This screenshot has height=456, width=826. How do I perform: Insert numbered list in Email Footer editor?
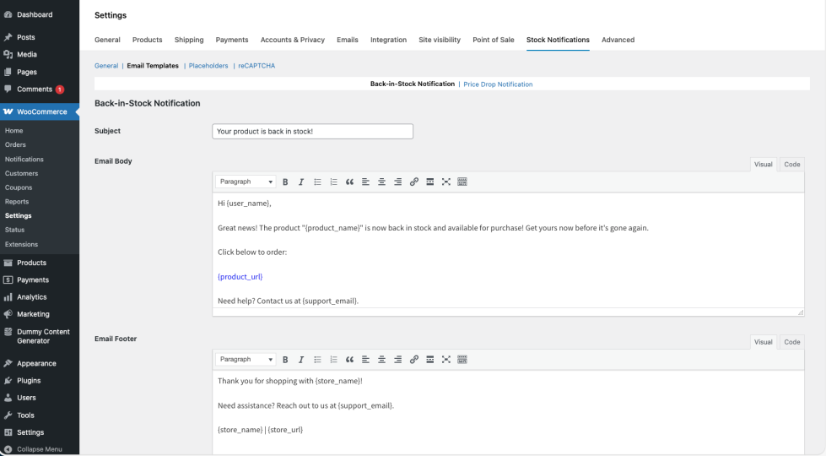333,360
